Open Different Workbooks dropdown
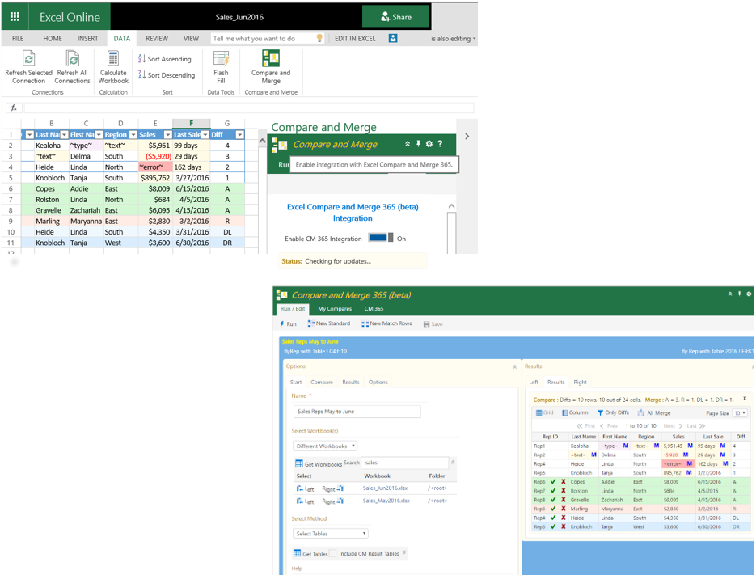The width and height of the screenshot is (756, 575). (x=325, y=446)
